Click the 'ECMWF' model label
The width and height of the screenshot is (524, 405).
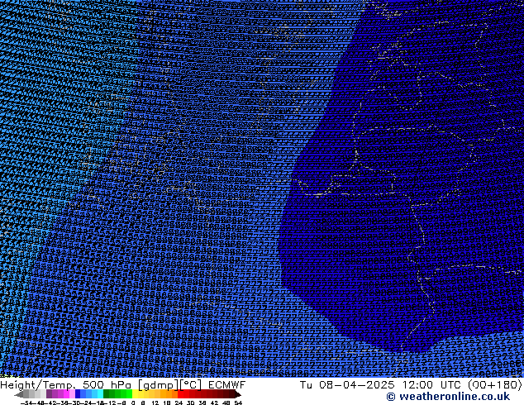pyautogui.click(x=226, y=385)
